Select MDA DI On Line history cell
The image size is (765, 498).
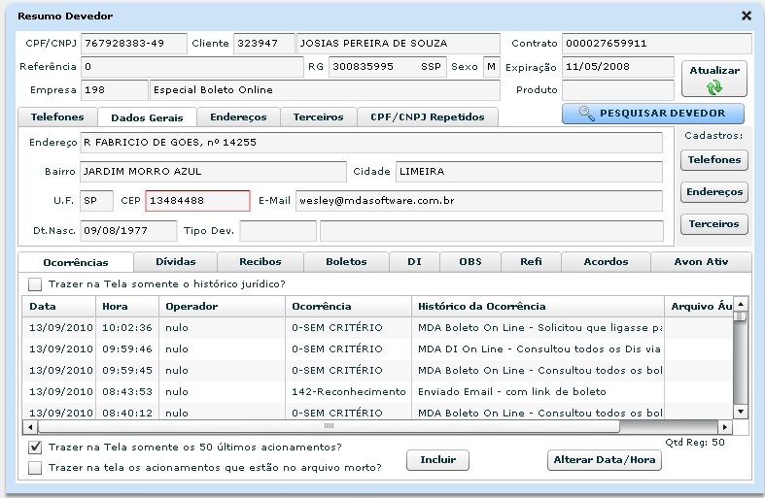click(539, 349)
